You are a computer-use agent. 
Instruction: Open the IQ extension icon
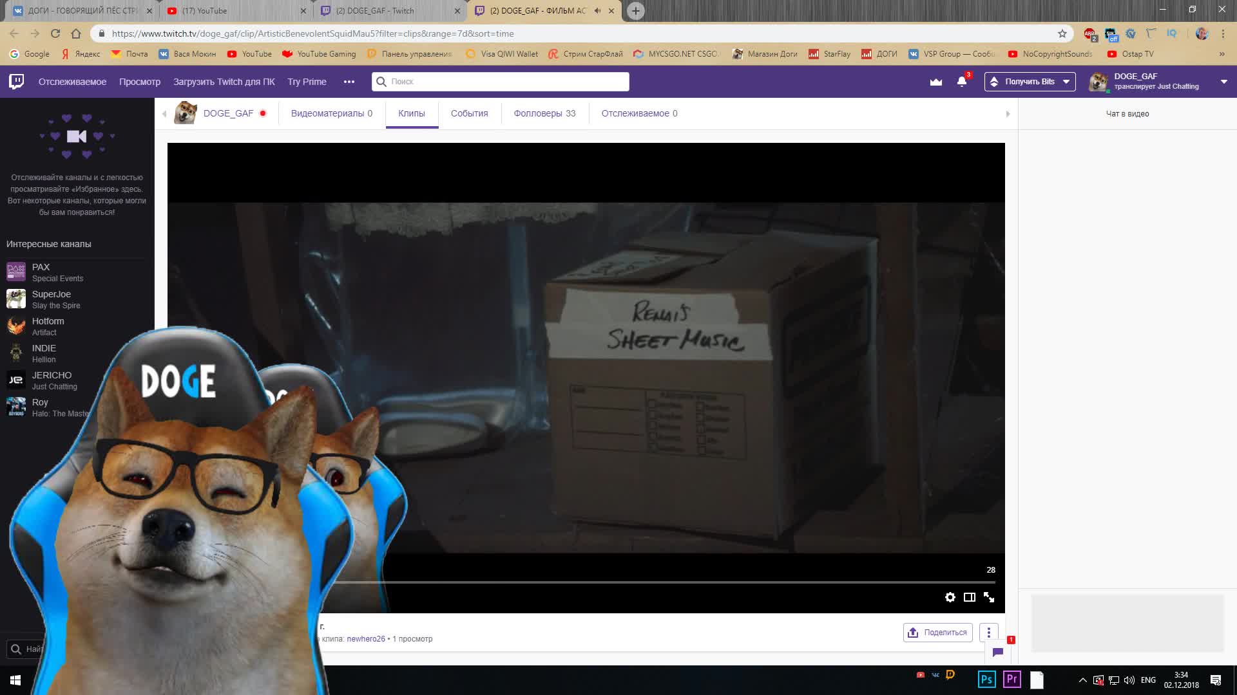[1172, 33]
